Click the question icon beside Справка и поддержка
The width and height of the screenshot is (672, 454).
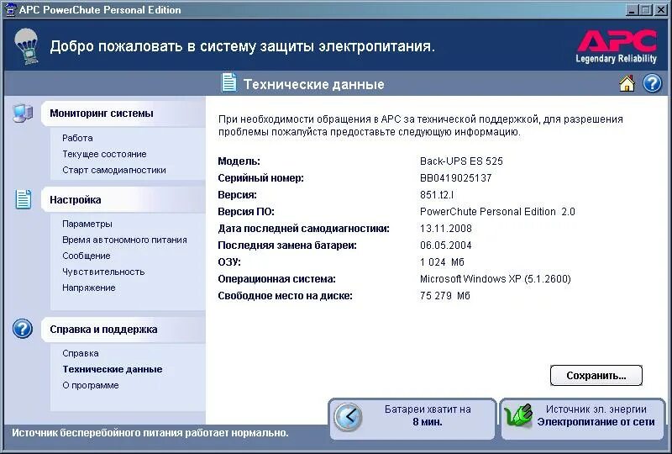(23, 329)
